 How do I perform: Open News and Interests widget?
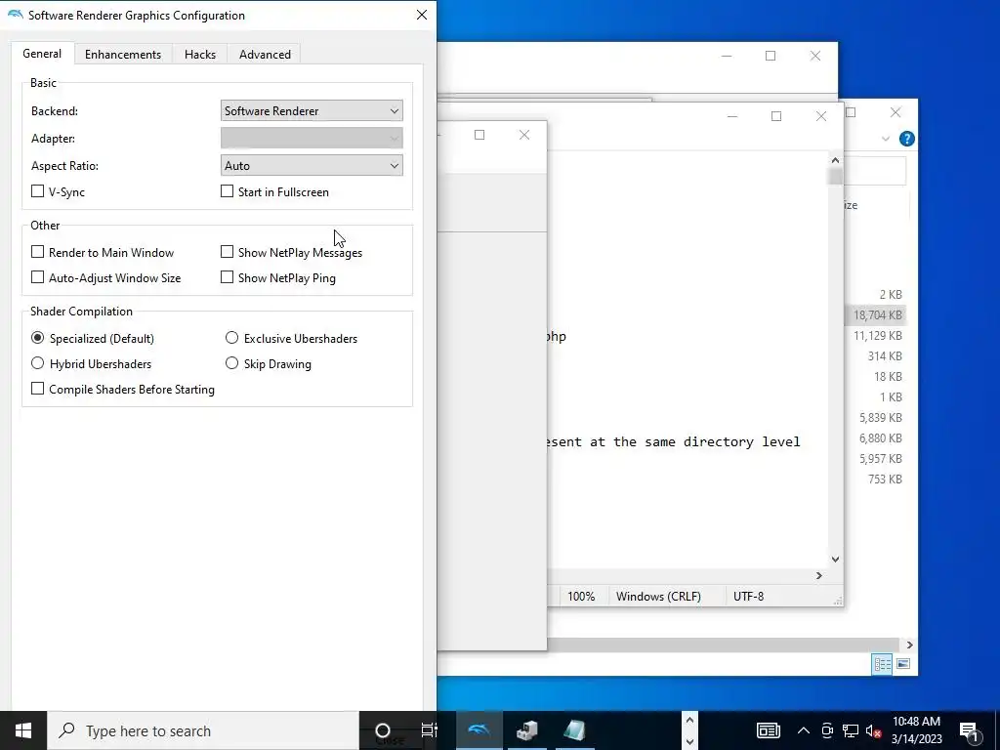pyautogui.click(x=768, y=730)
